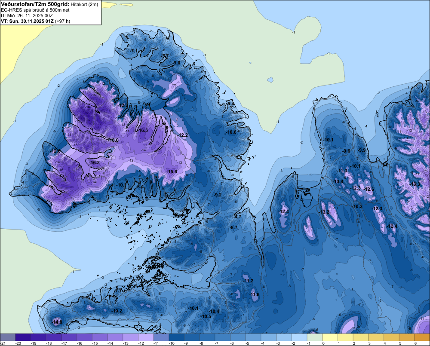Click the -11.2 temperature value

click(249, 281)
